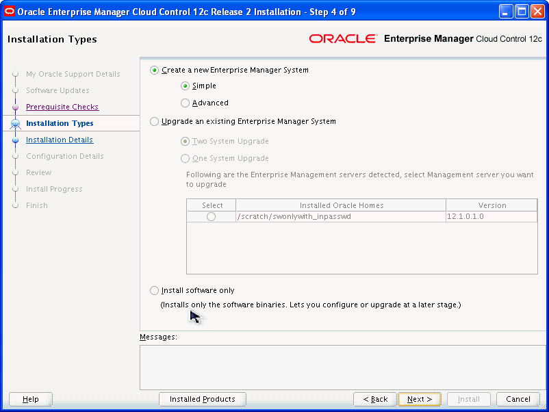Select Create a new Enterprise Manager System

[154, 70]
